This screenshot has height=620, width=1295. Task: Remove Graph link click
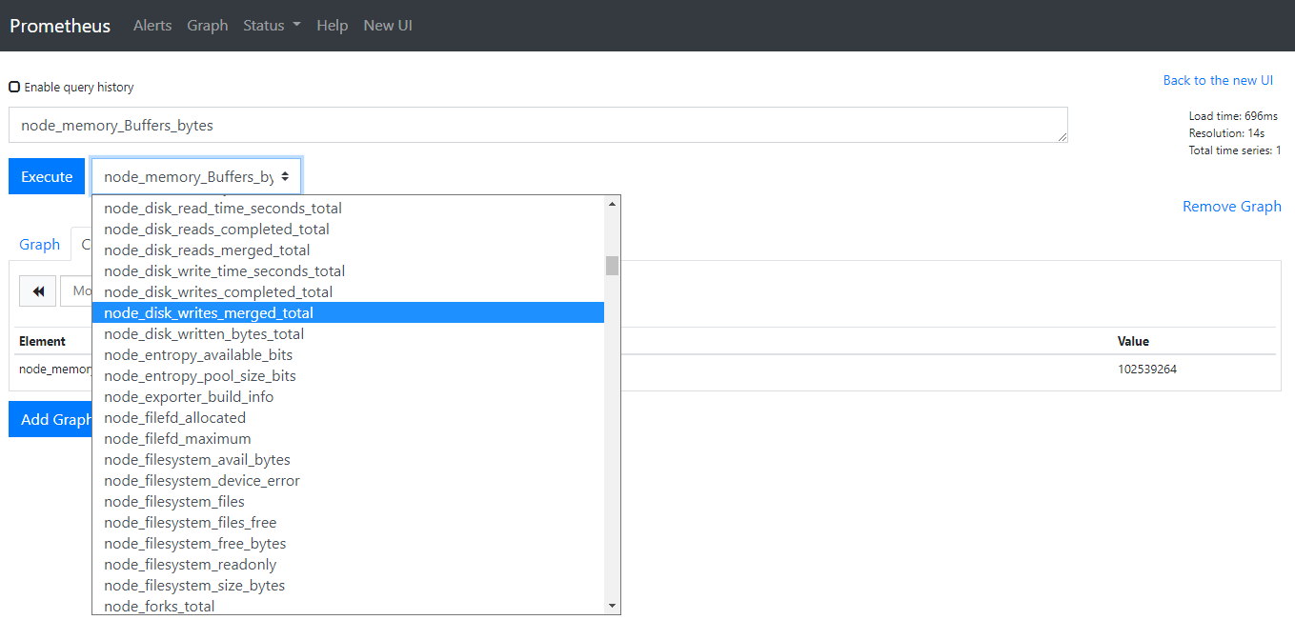[1232, 206]
